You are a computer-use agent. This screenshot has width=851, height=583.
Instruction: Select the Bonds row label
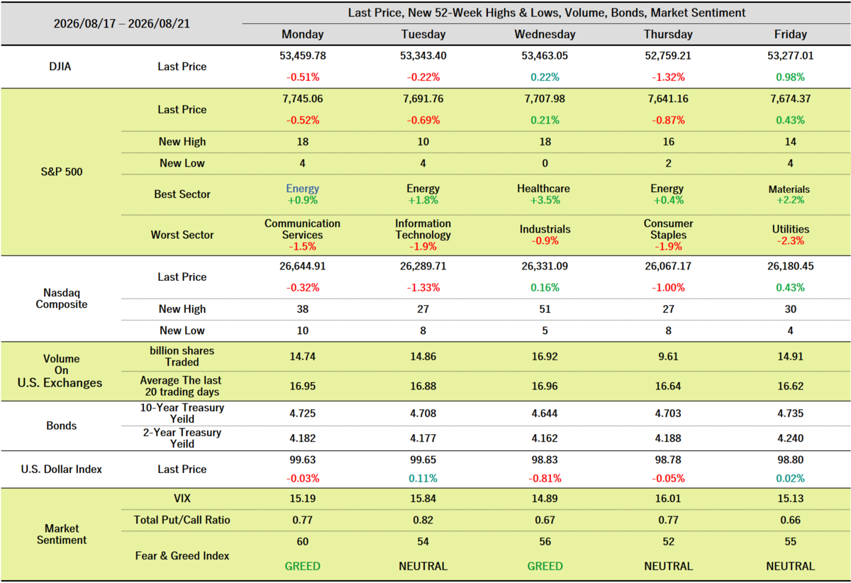click(x=60, y=426)
